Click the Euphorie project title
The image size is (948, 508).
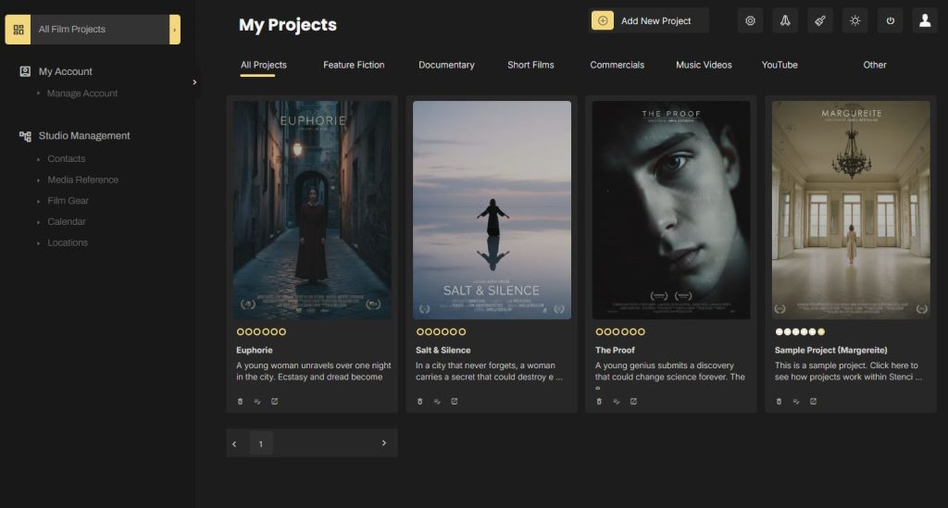[255, 350]
